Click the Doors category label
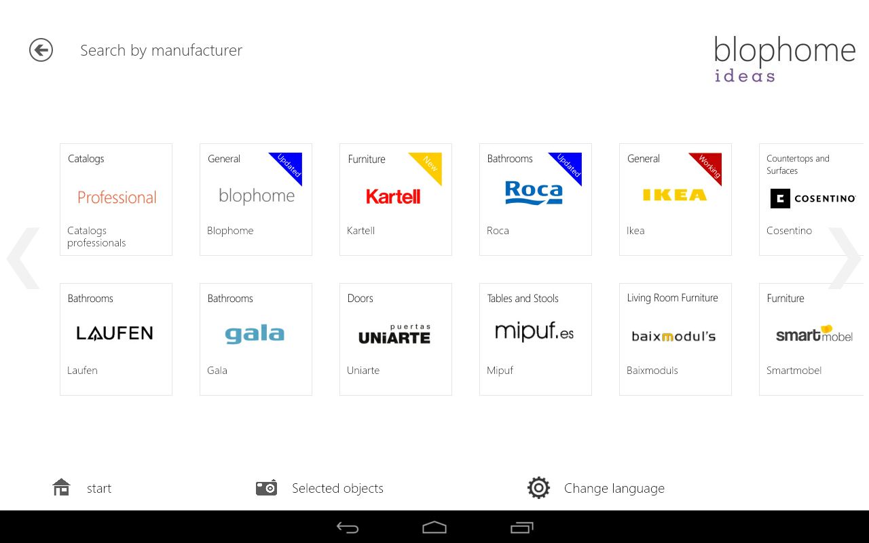The width and height of the screenshot is (869, 543). click(x=360, y=299)
